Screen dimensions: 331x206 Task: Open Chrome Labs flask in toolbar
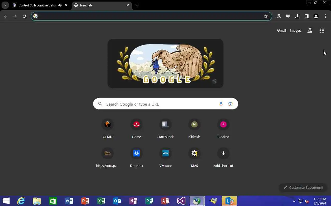279,16
